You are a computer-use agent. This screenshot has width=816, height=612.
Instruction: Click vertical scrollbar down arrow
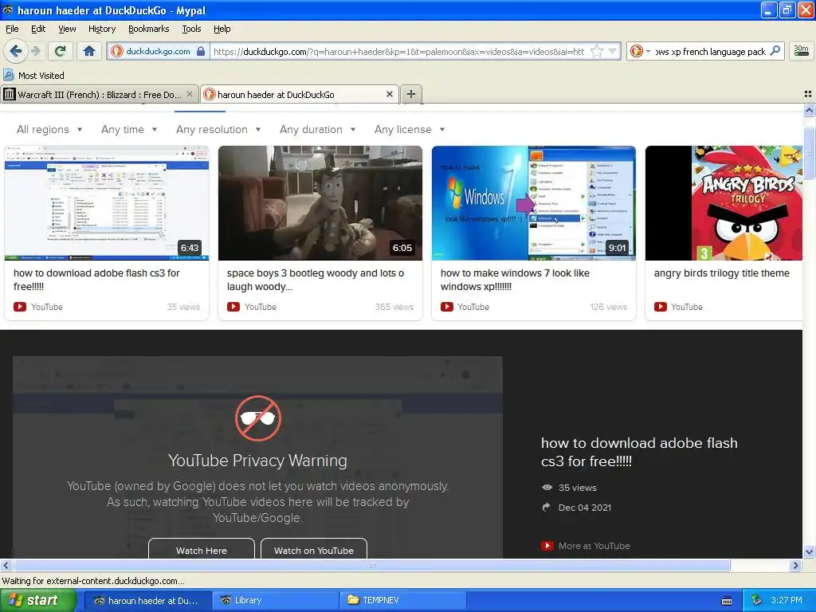point(809,551)
